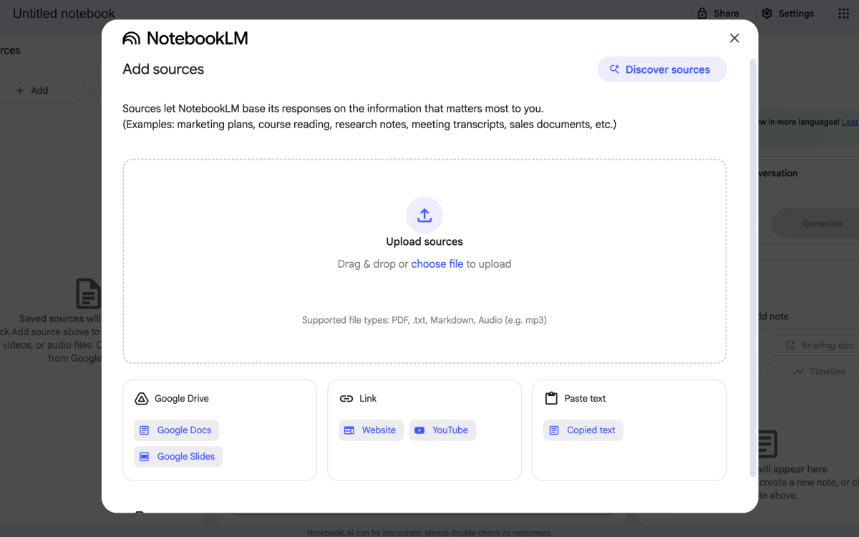The width and height of the screenshot is (859, 537).
Task: Open Settings in the background page
Action: pyautogui.click(x=787, y=14)
